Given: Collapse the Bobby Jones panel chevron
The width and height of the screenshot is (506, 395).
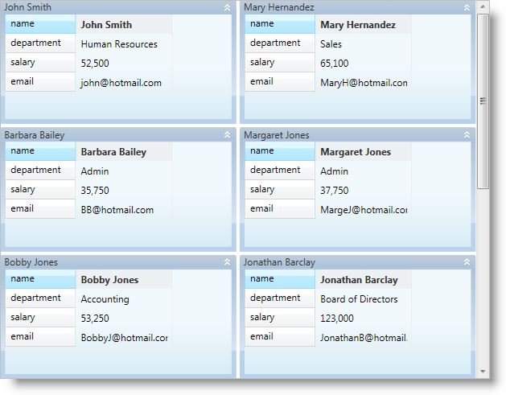Looking at the screenshot, I should click(227, 262).
